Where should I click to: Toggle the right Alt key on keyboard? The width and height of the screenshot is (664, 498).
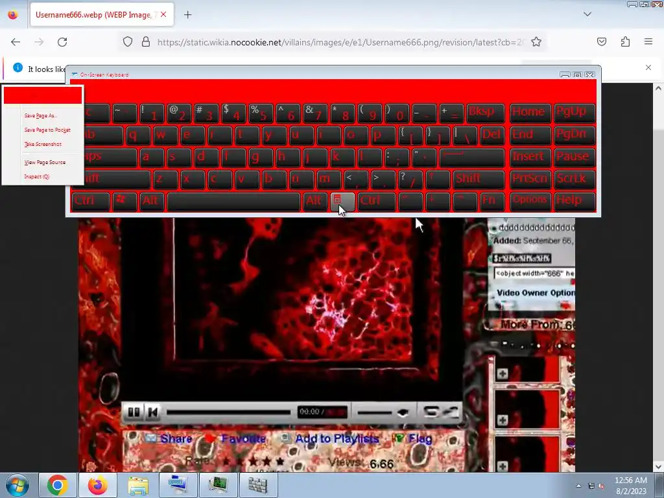click(315, 202)
